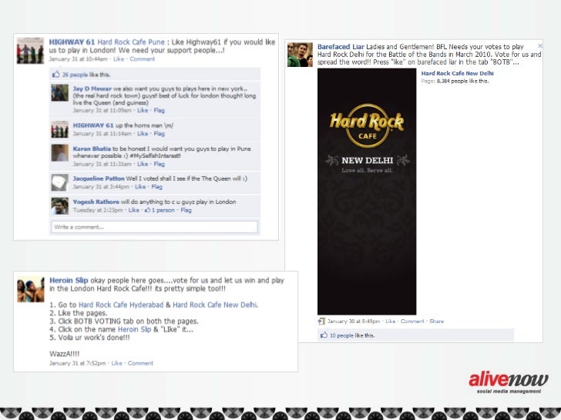
Task: Open Yogesh Rathore's profile
Action: point(96,202)
